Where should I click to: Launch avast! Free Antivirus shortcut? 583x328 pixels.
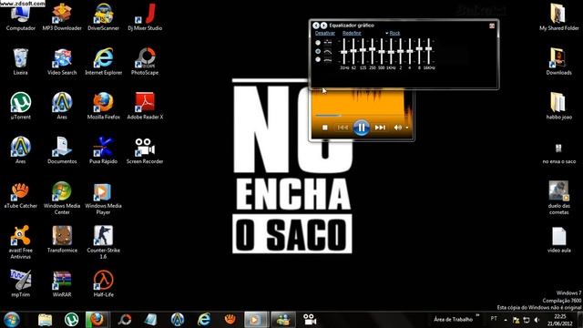pyautogui.click(x=20, y=242)
